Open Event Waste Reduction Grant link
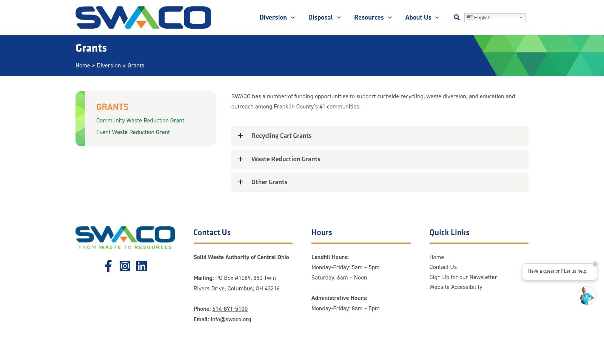 [x=133, y=132]
